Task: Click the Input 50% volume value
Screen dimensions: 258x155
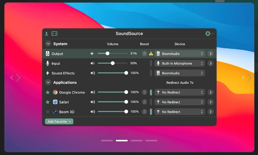Action: (x=134, y=63)
